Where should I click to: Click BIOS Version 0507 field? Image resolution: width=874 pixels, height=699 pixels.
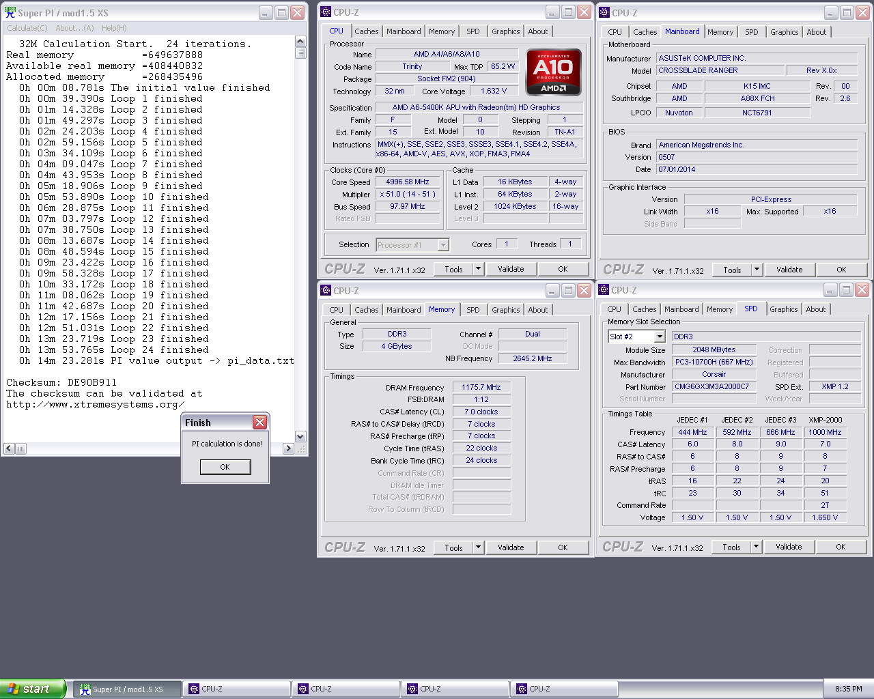click(x=757, y=157)
